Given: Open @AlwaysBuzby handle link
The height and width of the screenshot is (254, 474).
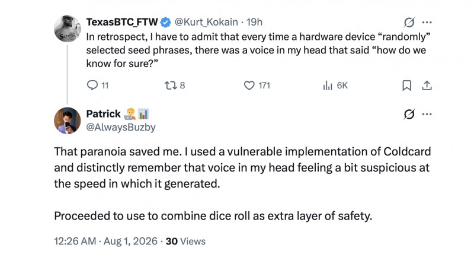Looking at the screenshot, I should tap(121, 127).
